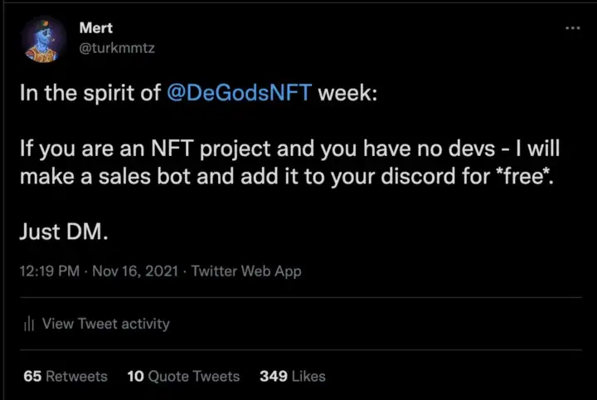Click the Nov 16, 2021 date
Viewport: 597px width, 400px height.
click(x=135, y=271)
